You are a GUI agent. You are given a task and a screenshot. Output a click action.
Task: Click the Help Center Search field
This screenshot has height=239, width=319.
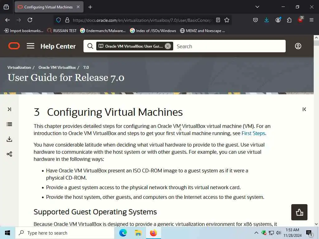(x=230, y=46)
